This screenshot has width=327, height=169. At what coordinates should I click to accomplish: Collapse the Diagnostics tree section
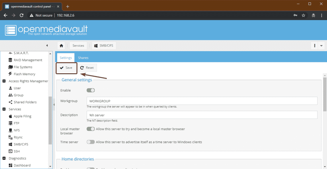click(x=4, y=158)
